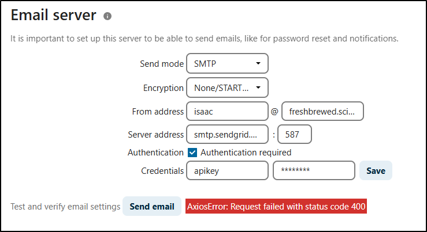Expand the Encryption dropdown
The image size is (427, 232).
227,88
